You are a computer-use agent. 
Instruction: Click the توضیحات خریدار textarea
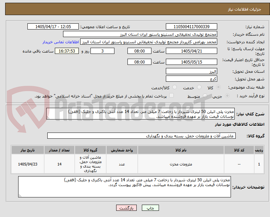coord(124,187)
